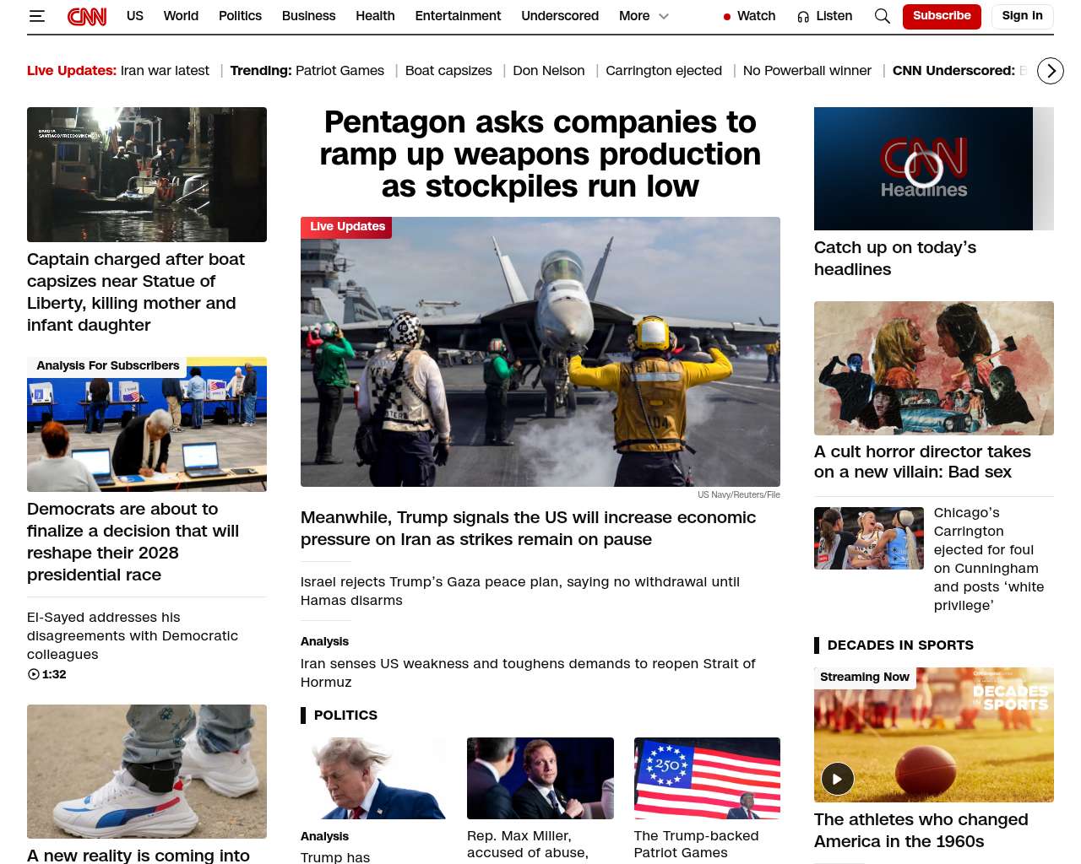This screenshot has height=864, width=1081.
Task: Read the Captain charged boat capsizes story
Action: pyautogui.click(x=136, y=292)
